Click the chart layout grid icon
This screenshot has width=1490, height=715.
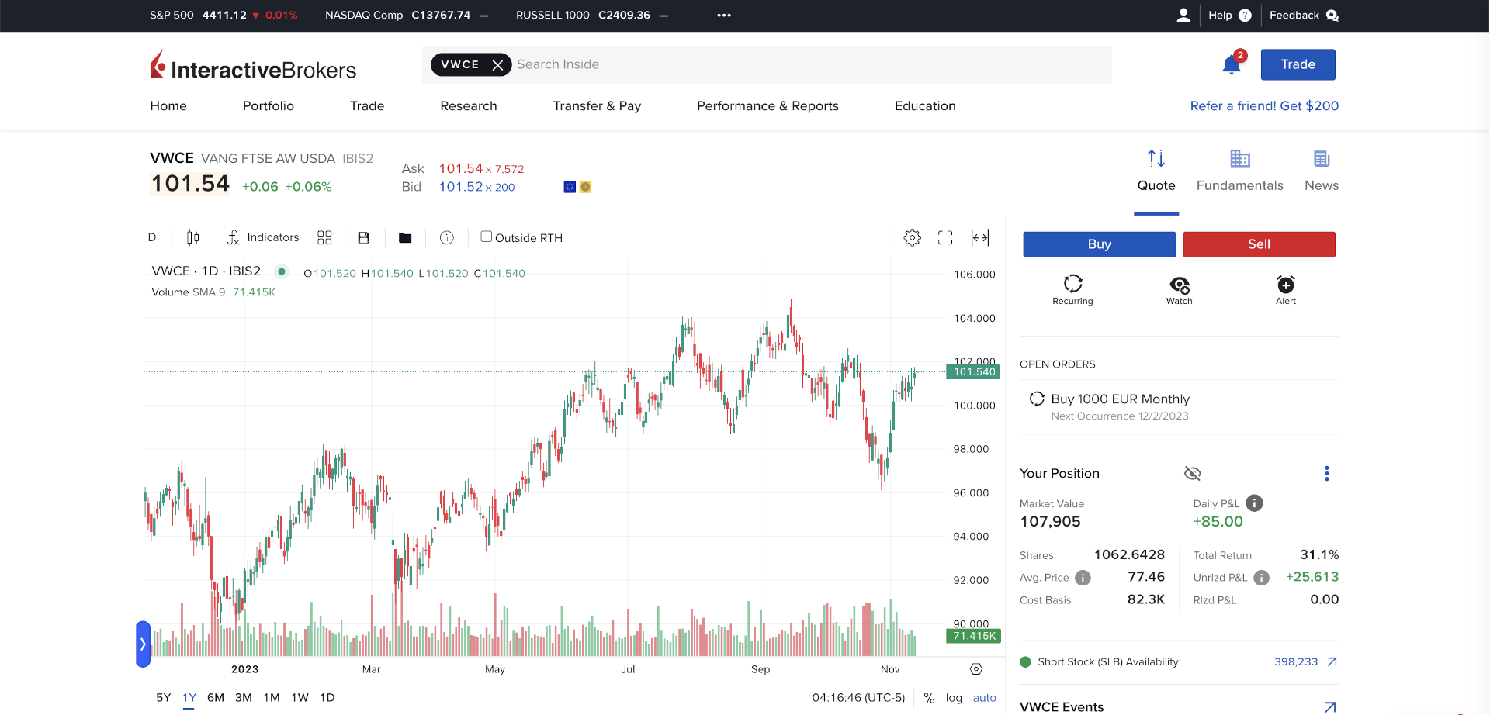coord(324,237)
